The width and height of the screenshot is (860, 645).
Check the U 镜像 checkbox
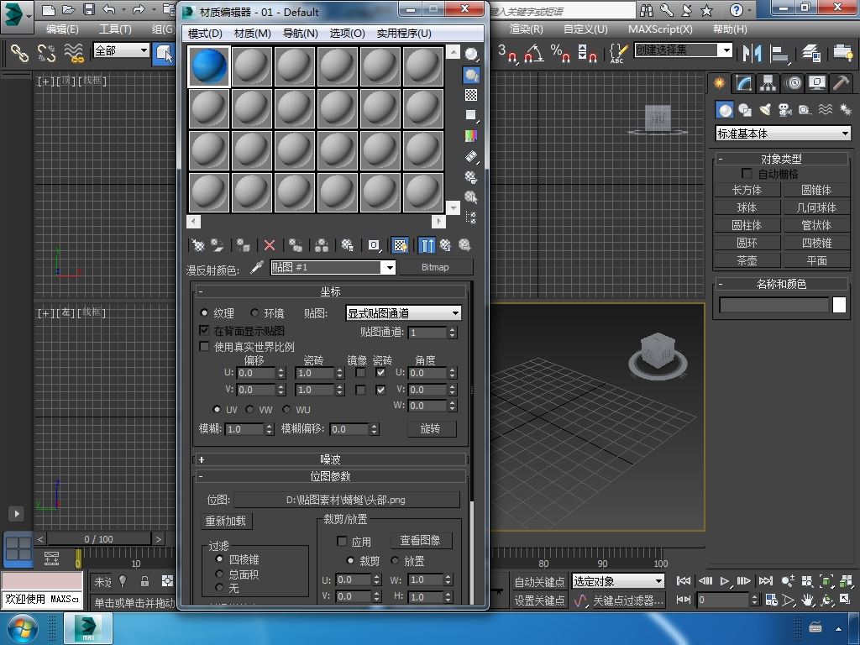tap(360, 372)
